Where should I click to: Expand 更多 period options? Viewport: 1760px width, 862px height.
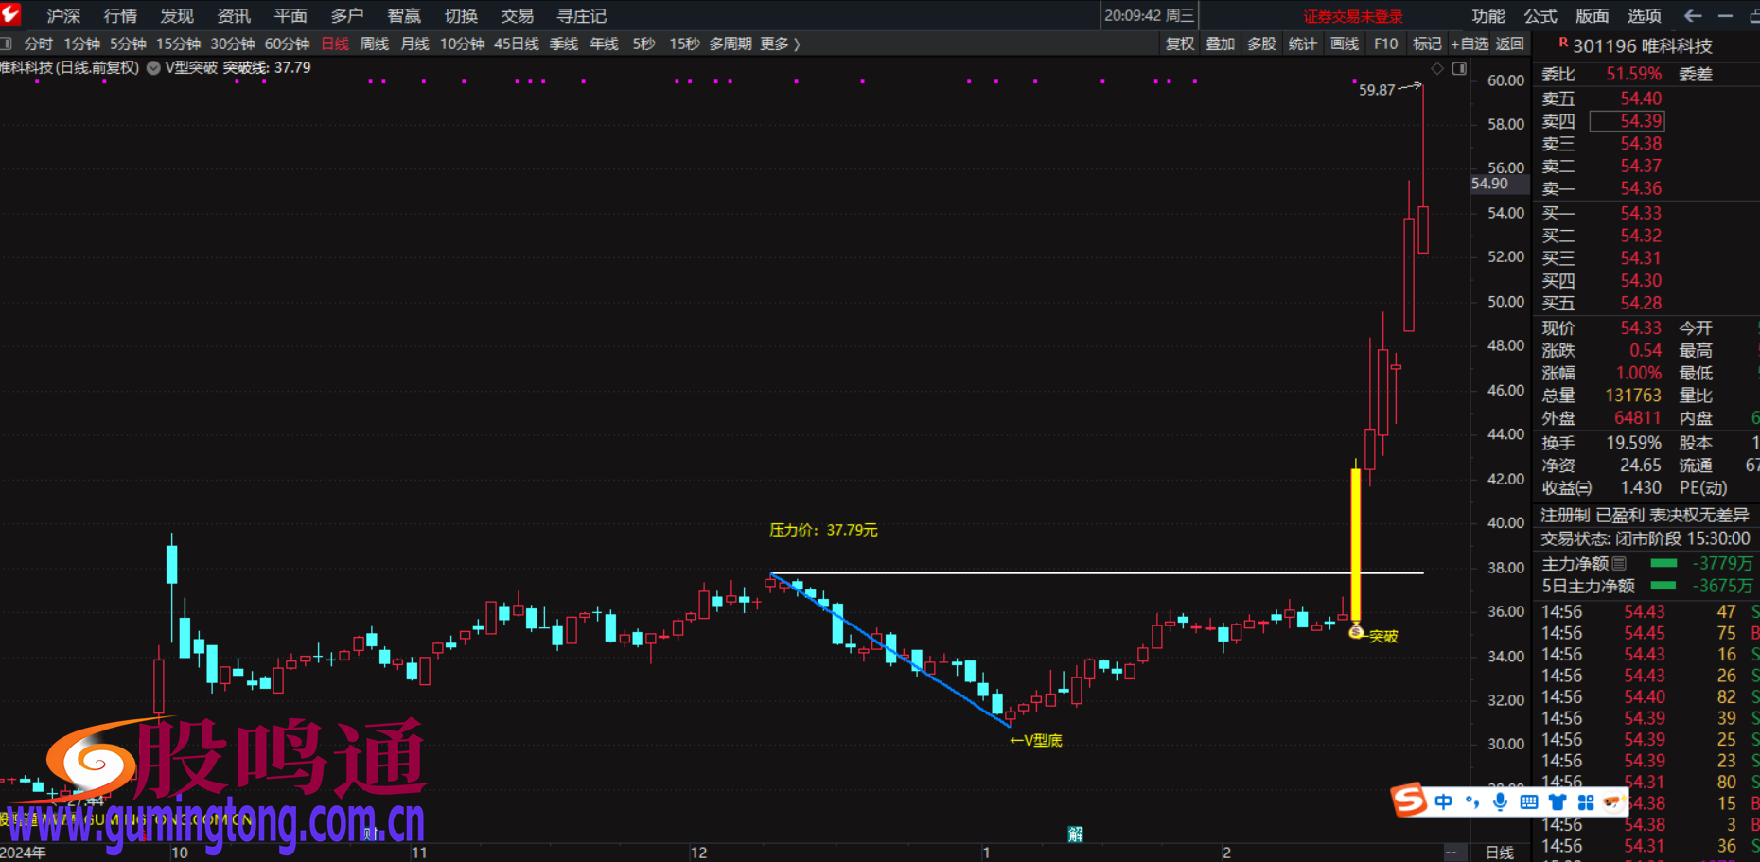pos(780,44)
